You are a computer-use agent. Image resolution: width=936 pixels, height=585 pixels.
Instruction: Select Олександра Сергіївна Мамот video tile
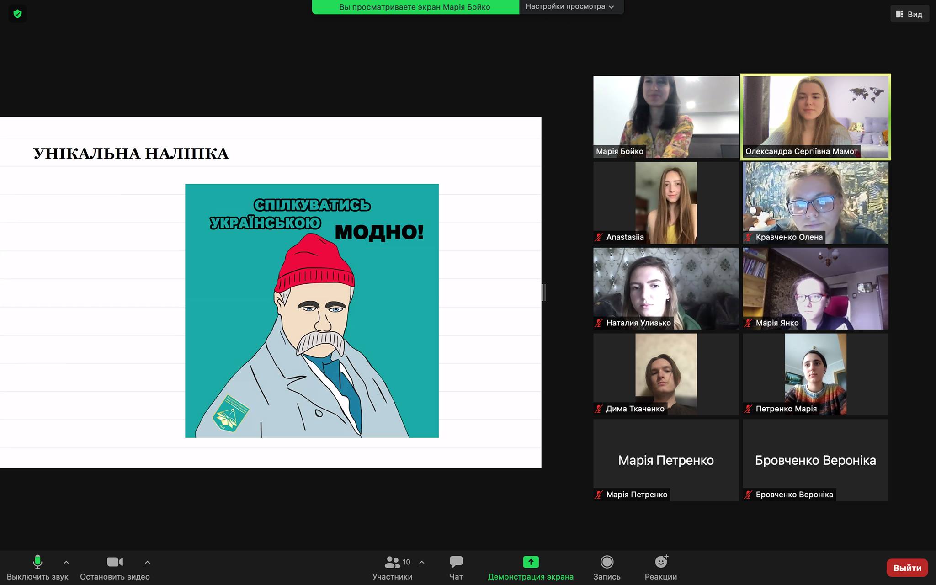coord(815,117)
